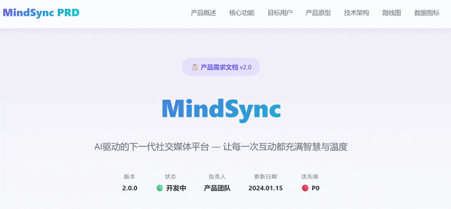Click the green 开发中 status dot
The height and width of the screenshot is (209, 451).
tap(160, 188)
